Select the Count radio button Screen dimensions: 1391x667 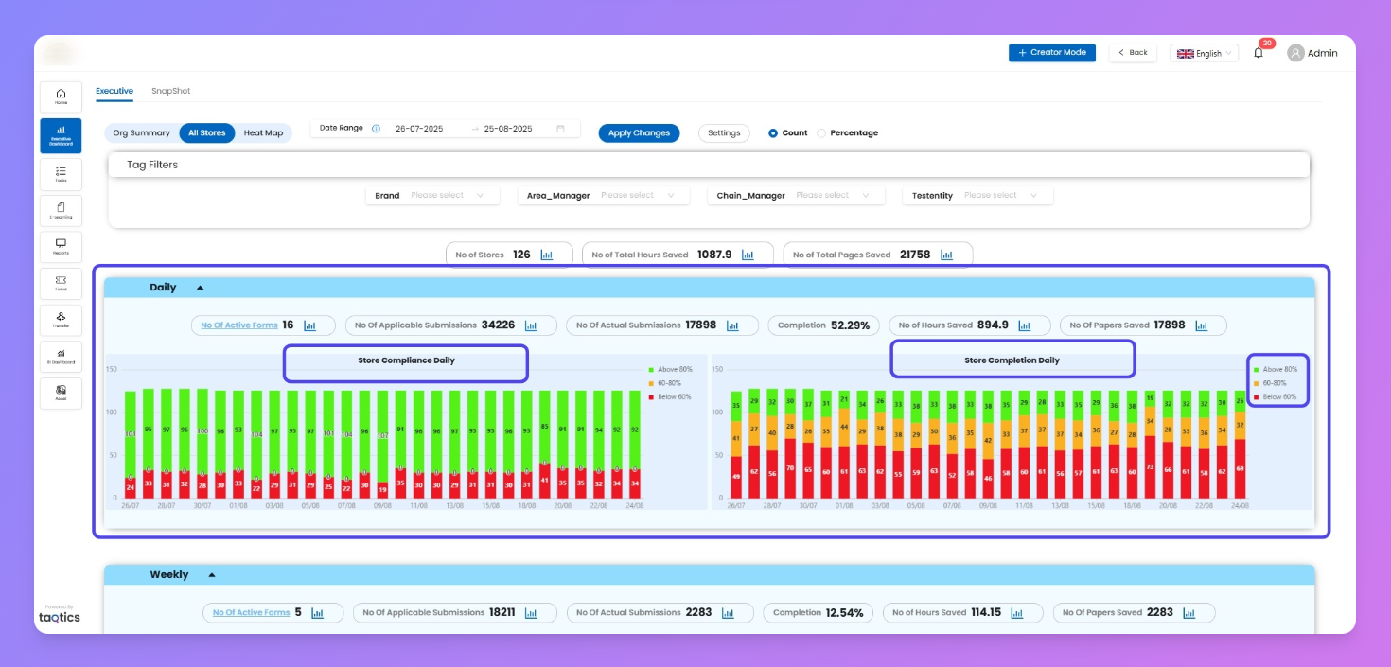773,133
